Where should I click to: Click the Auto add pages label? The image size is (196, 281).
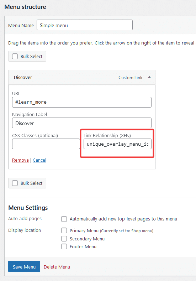click(25, 218)
